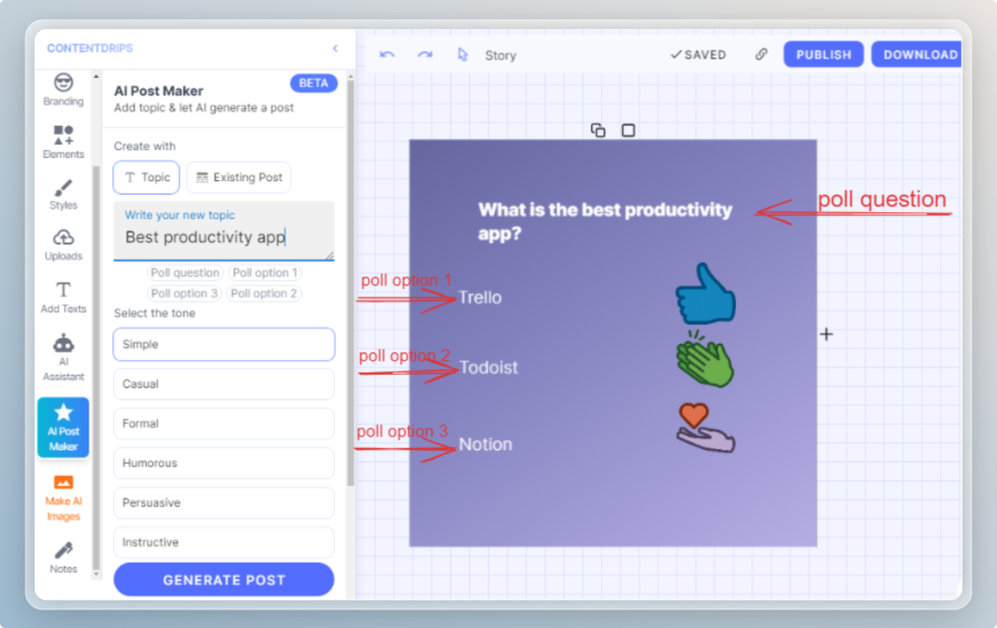The image size is (997, 628).
Task: Duplicate the canvas page icon
Action: pos(598,130)
